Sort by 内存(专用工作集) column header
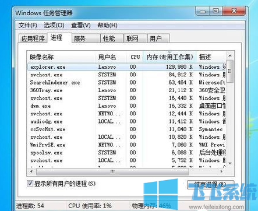The height and width of the screenshot is (211, 258). (x=169, y=57)
